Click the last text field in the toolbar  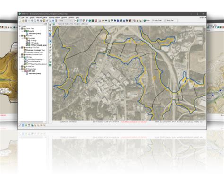(x=171, y=21)
